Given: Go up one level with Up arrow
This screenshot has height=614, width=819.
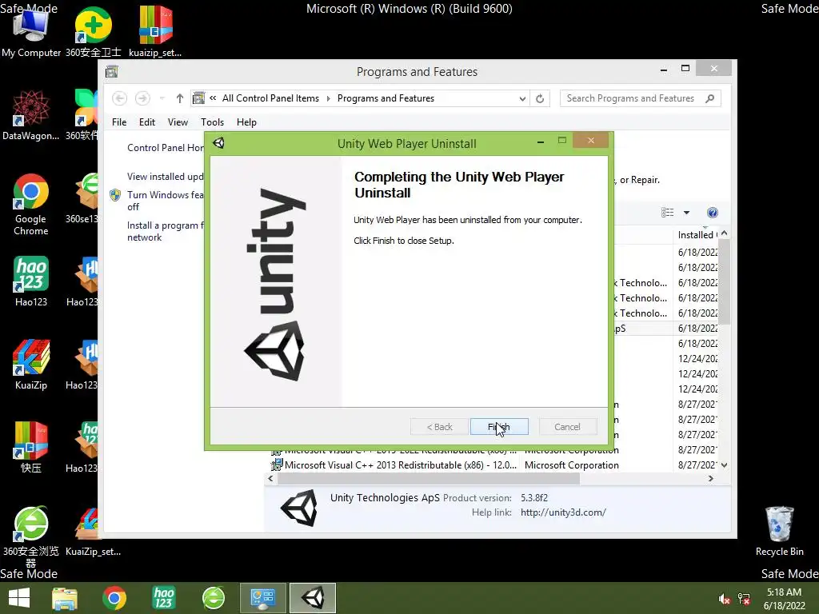Looking at the screenshot, I should pyautogui.click(x=180, y=98).
